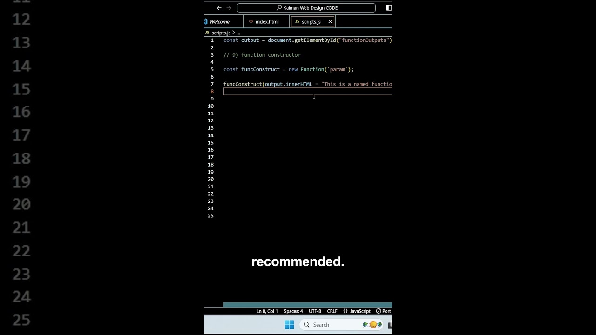Toggle the primary sidebar layout icon
The image size is (596, 335).
coord(389,8)
